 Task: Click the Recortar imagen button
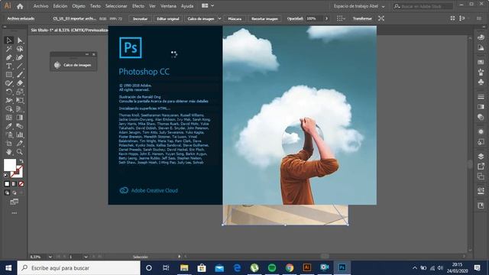point(265,18)
